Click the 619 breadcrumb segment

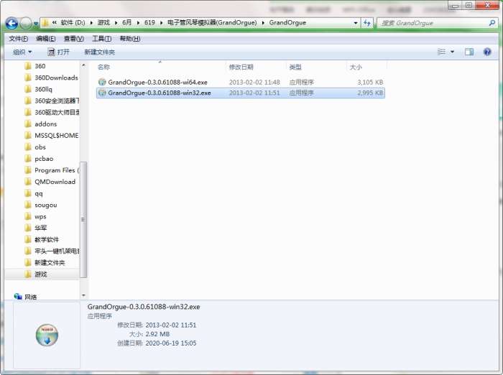(x=149, y=22)
